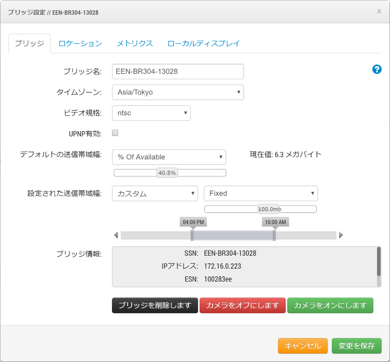Select the ブリッジ tab
Screen dimensions: 390x362
[30, 43]
